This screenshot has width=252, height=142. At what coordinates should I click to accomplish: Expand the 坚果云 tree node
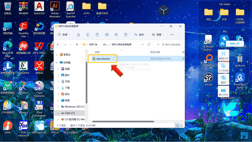click(57, 55)
